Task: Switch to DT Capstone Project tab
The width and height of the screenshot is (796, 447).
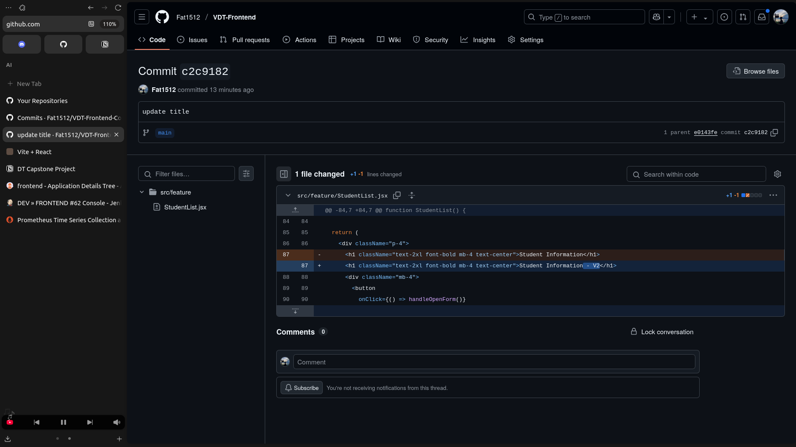Action: 63,169
